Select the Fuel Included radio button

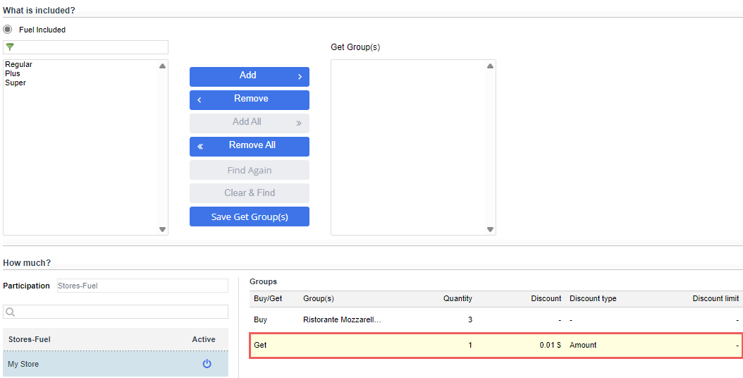click(x=8, y=30)
